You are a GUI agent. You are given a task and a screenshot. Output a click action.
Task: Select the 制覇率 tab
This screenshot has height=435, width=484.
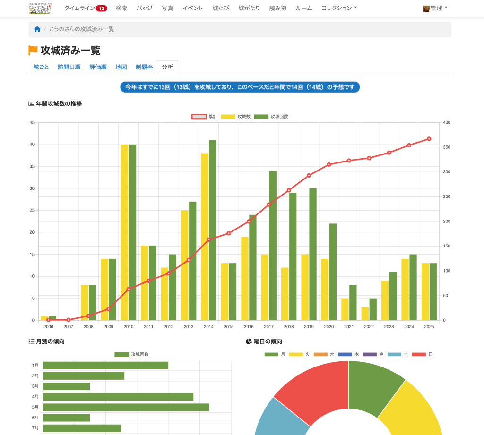pyautogui.click(x=144, y=67)
